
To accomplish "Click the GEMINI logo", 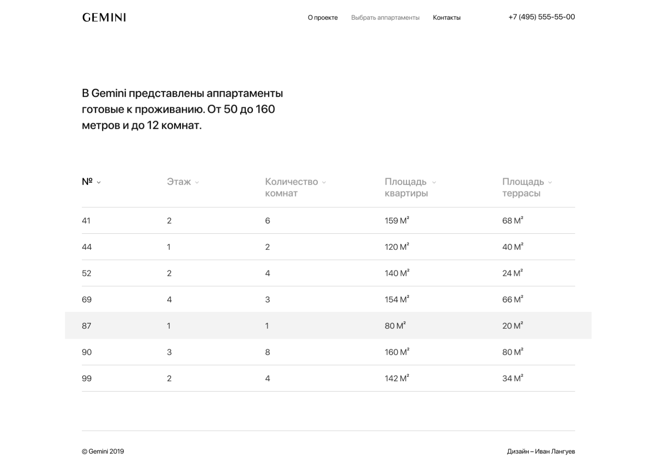I will point(104,17).
